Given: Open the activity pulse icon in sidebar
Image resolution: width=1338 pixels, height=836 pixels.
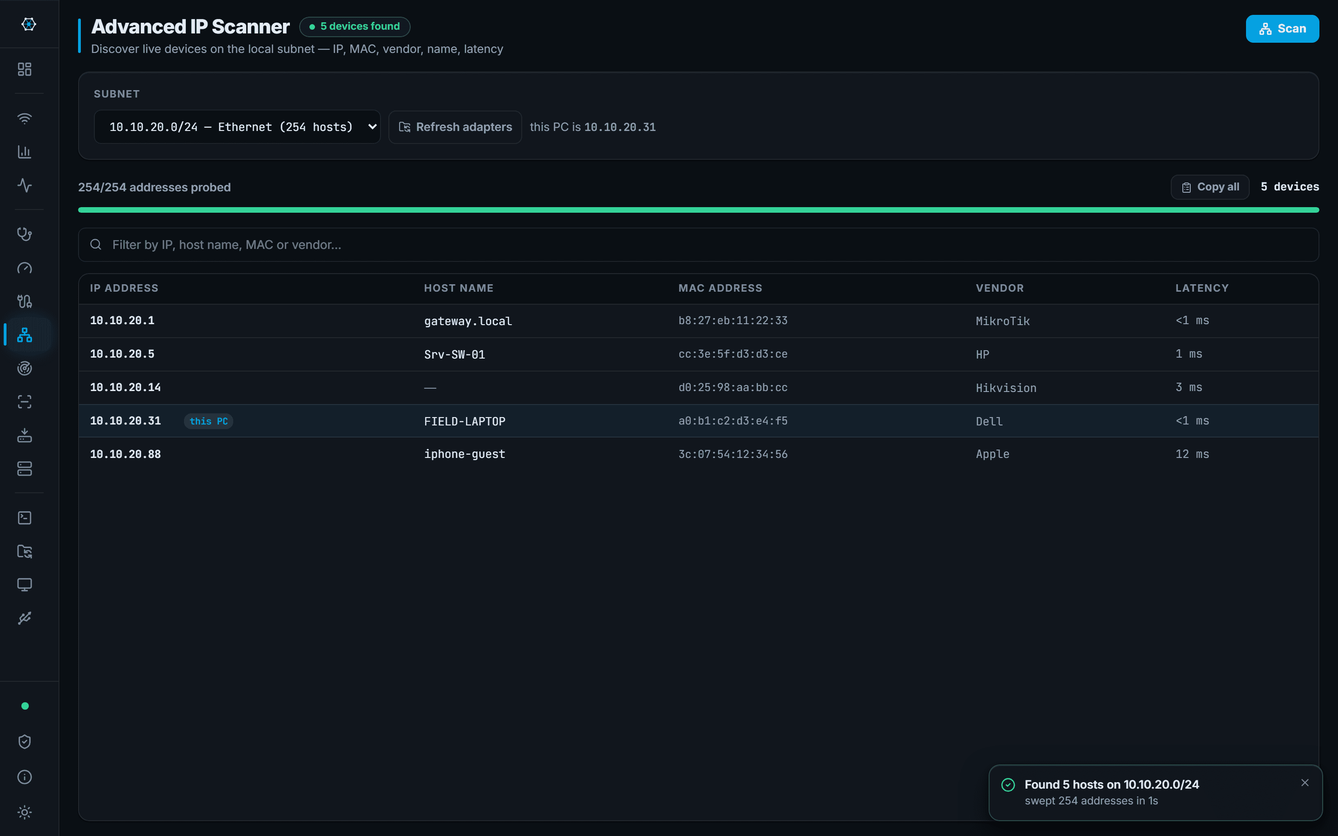Looking at the screenshot, I should pyautogui.click(x=24, y=185).
